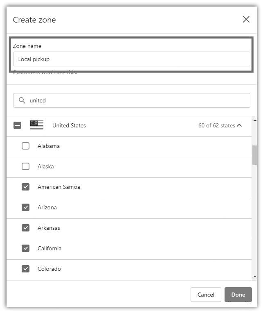Uncheck American Samoa
263x313 pixels.
click(25, 187)
